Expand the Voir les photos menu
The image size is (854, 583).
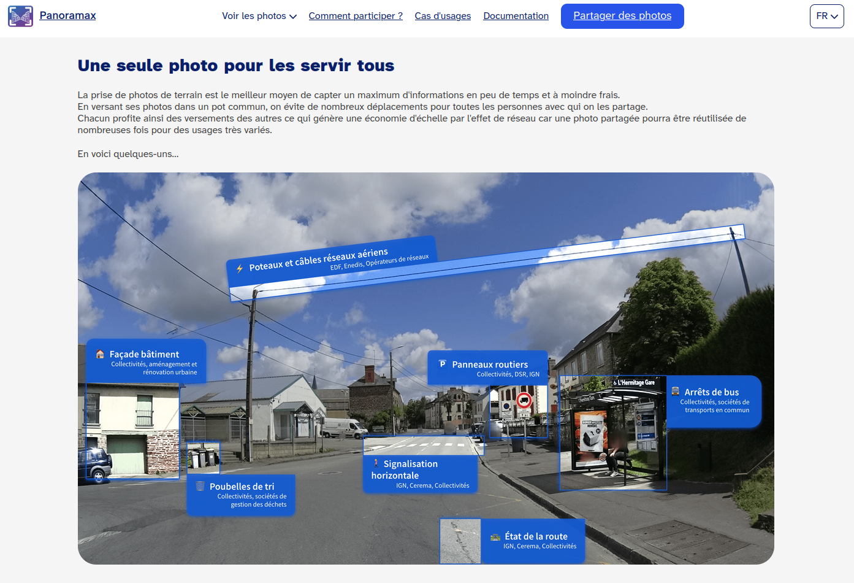pyautogui.click(x=259, y=16)
